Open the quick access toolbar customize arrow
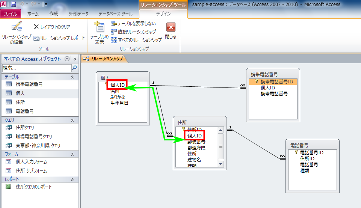 click(46, 4)
